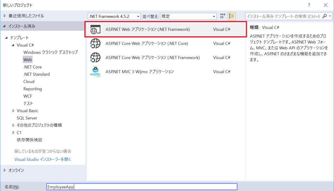Select the Visual Basic category label

[x=27, y=111]
